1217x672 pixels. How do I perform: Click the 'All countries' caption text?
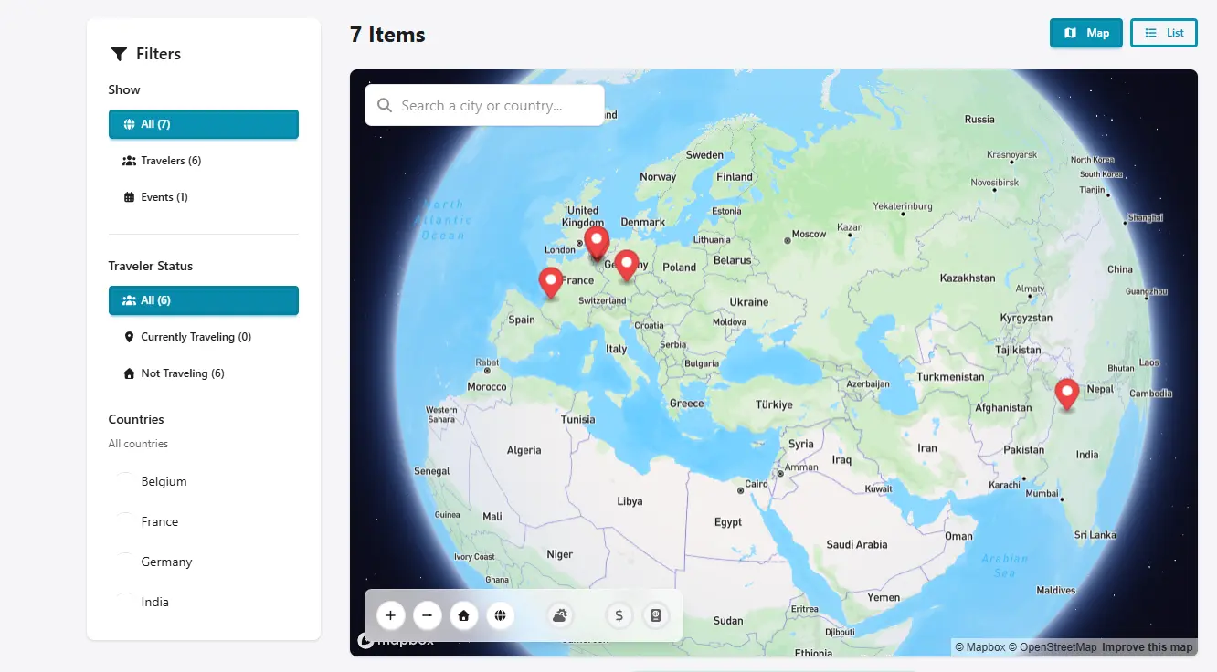(x=138, y=444)
